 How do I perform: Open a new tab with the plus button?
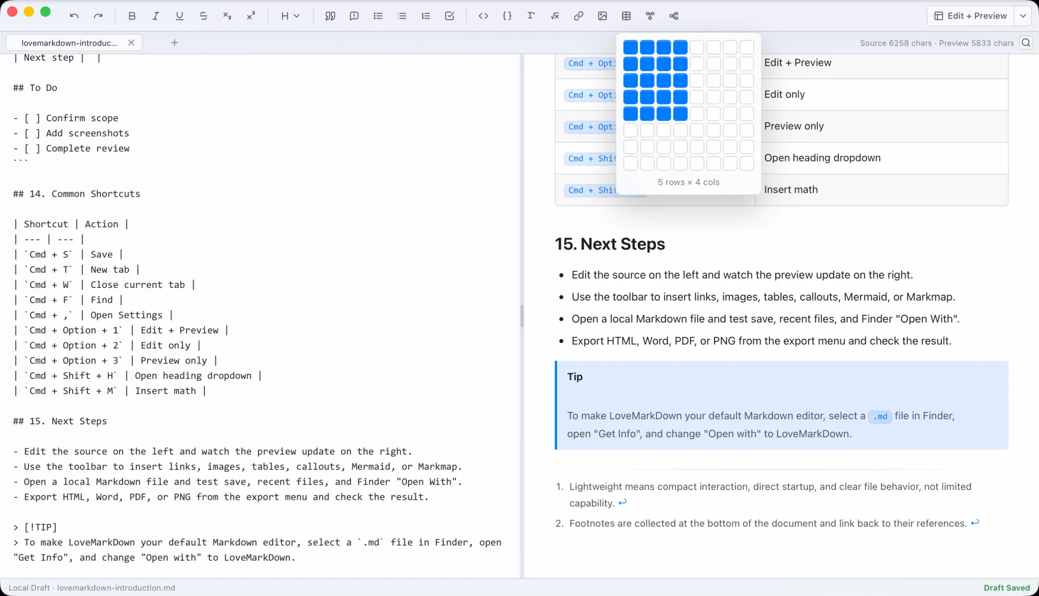(x=174, y=43)
